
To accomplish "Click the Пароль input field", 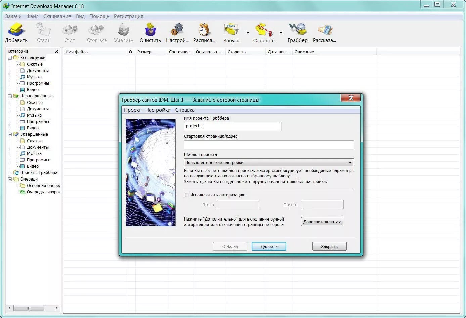I will tap(322, 205).
